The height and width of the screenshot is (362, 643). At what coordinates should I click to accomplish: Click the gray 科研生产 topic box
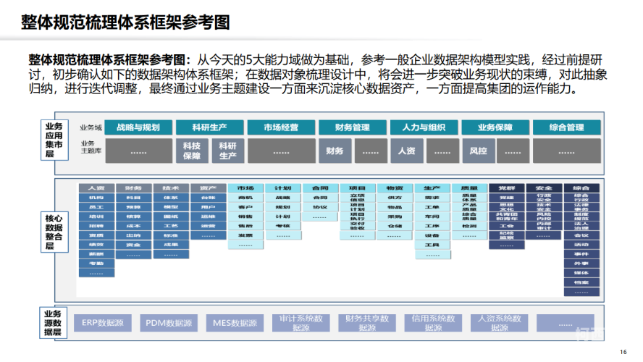(x=227, y=151)
